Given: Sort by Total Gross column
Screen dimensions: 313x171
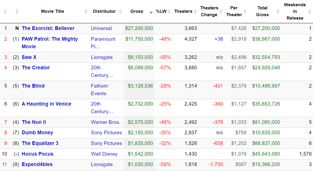Looking at the screenshot, I should [262, 11].
